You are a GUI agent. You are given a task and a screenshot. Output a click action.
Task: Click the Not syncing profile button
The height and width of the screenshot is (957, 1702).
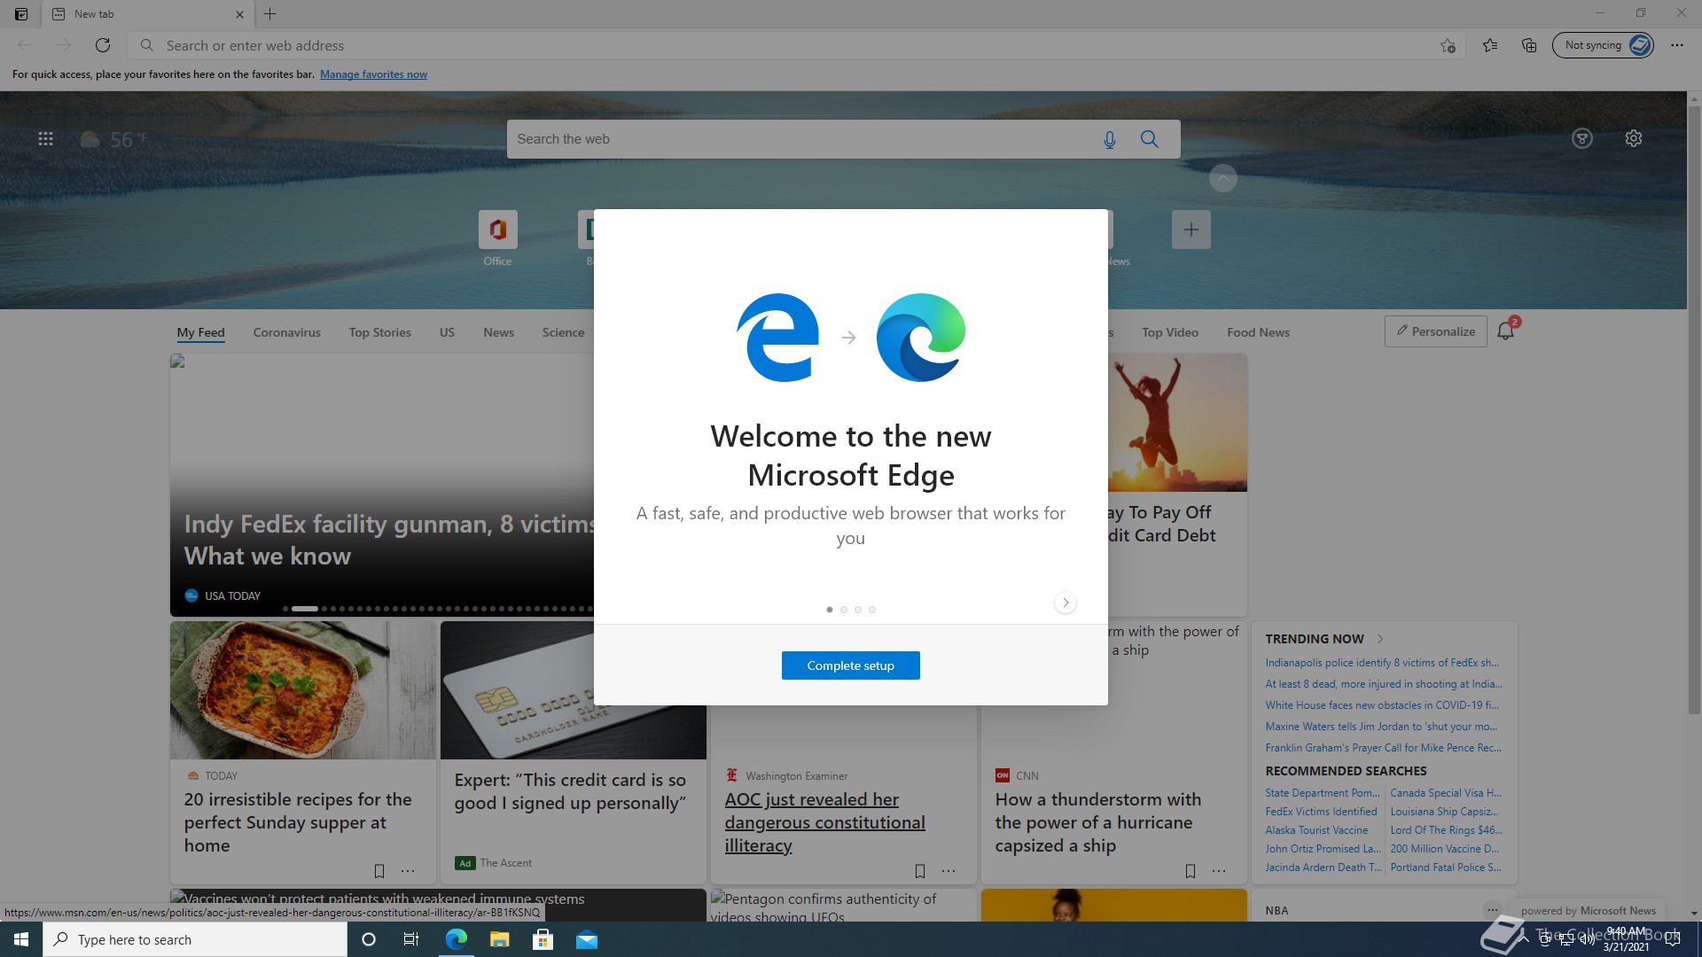(x=1603, y=45)
